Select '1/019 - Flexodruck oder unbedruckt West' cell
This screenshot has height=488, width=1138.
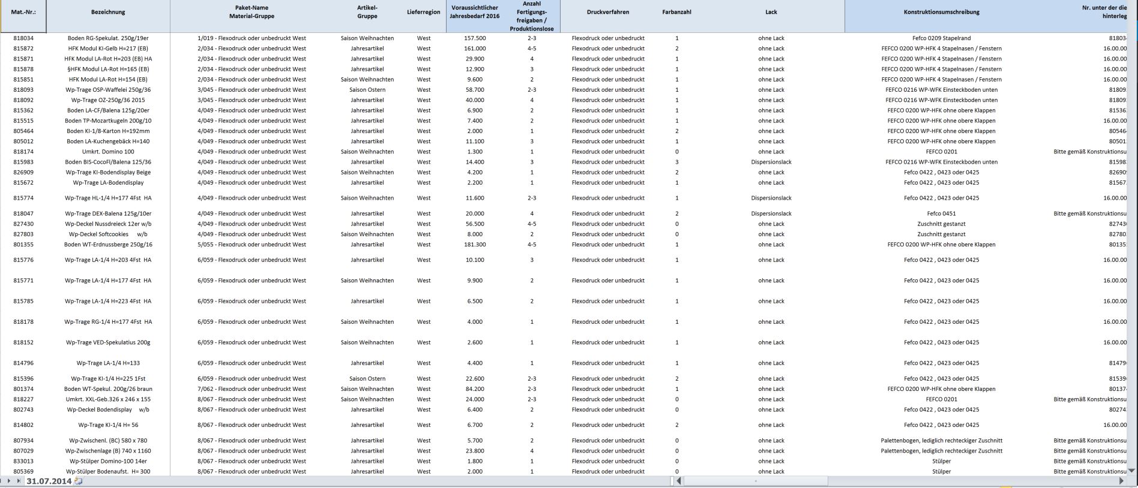[251, 38]
